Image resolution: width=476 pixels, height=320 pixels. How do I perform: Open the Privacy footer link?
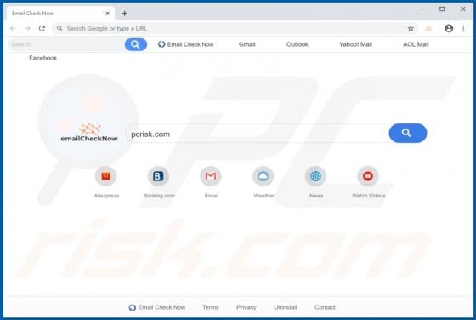(246, 307)
